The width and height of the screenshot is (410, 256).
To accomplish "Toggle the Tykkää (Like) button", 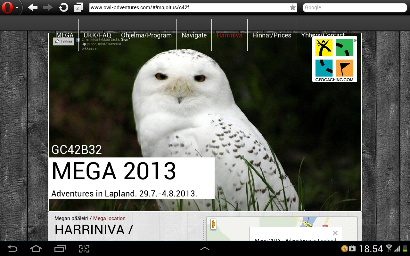I will tap(63, 41).
